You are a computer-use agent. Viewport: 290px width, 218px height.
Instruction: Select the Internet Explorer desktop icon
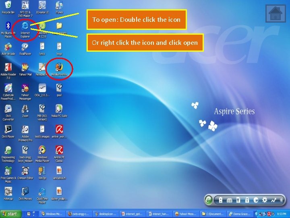(x=25, y=29)
